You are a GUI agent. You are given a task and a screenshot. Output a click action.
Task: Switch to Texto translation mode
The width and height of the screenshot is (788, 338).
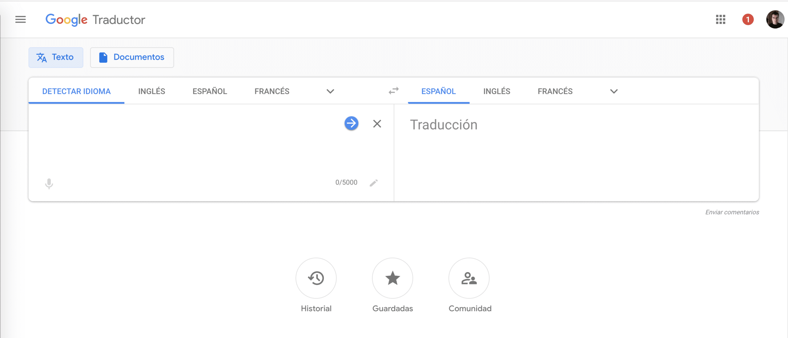pyautogui.click(x=56, y=57)
